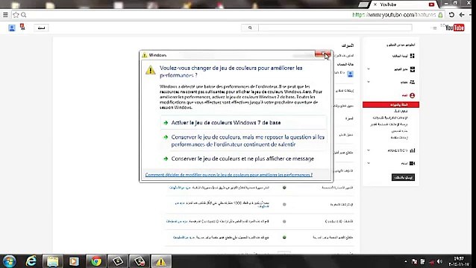Viewport: 476px width, 268px height.
Task: Switch to Google Chrome in taskbar
Action: pyautogui.click(x=96, y=261)
